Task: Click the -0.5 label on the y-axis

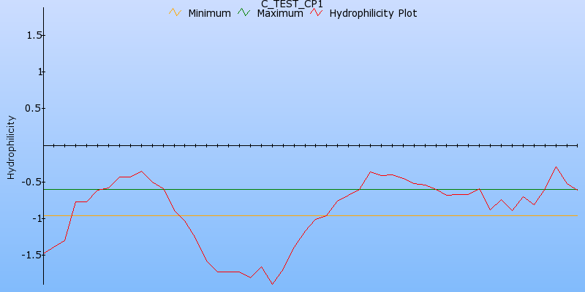Action: pyautogui.click(x=34, y=182)
